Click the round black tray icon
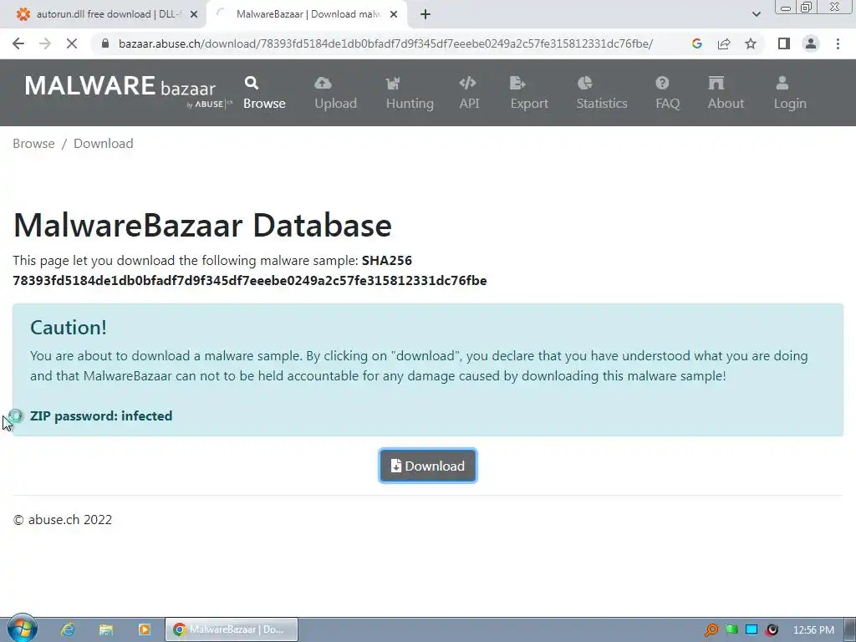 pyautogui.click(x=772, y=630)
